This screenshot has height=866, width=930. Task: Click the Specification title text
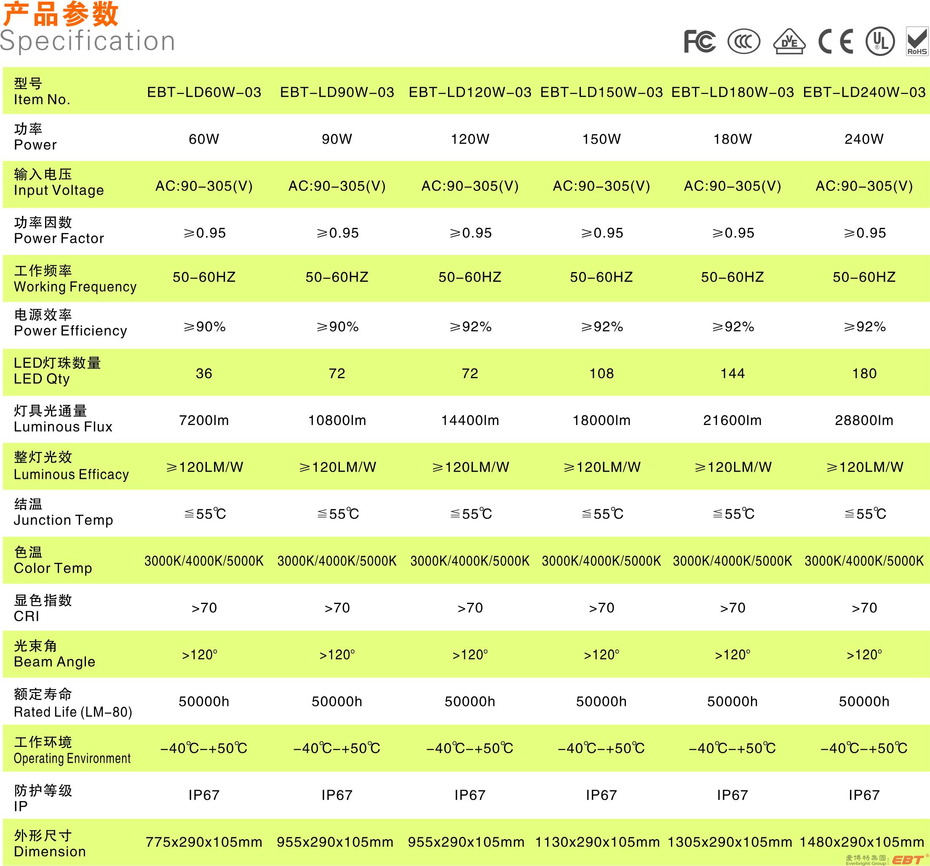(x=88, y=41)
